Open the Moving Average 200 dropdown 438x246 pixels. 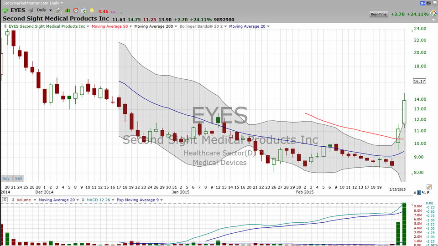pos(176,26)
